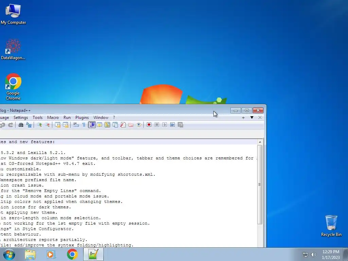This screenshot has height=261, width=348.
Task: Click text 'OS-forced Notepad++ v8.4.7 exit.'
Action: pos(52,163)
